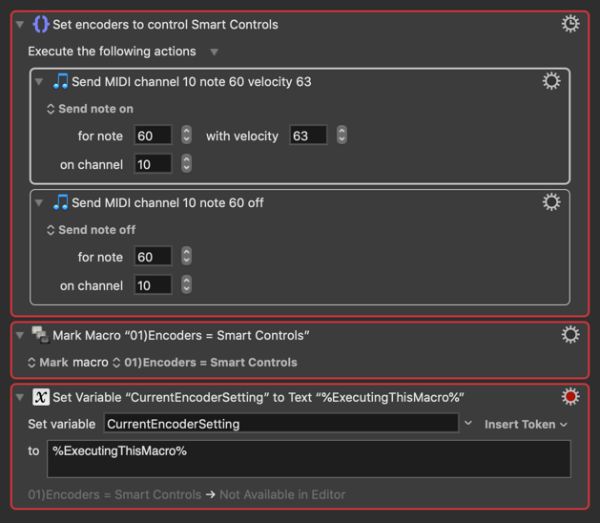Open gear menu for Mark Macro action

570,335
